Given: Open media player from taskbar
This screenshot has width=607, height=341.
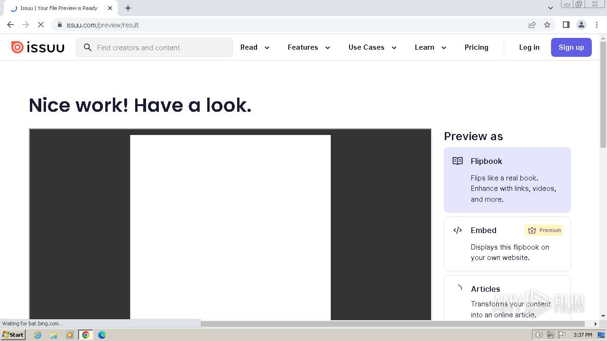Looking at the screenshot, I should click(x=70, y=335).
